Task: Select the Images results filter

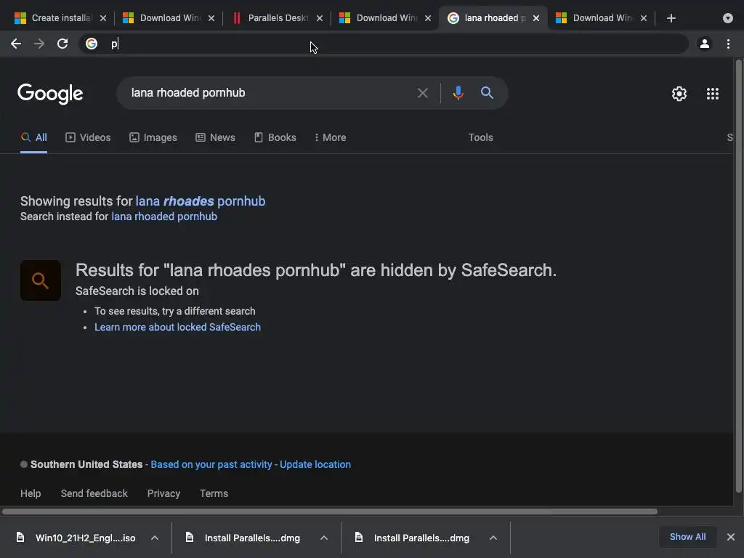Action: click(x=153, y=137)
